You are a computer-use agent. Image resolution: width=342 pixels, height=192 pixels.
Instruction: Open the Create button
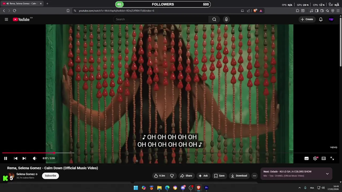click(307, 19)
